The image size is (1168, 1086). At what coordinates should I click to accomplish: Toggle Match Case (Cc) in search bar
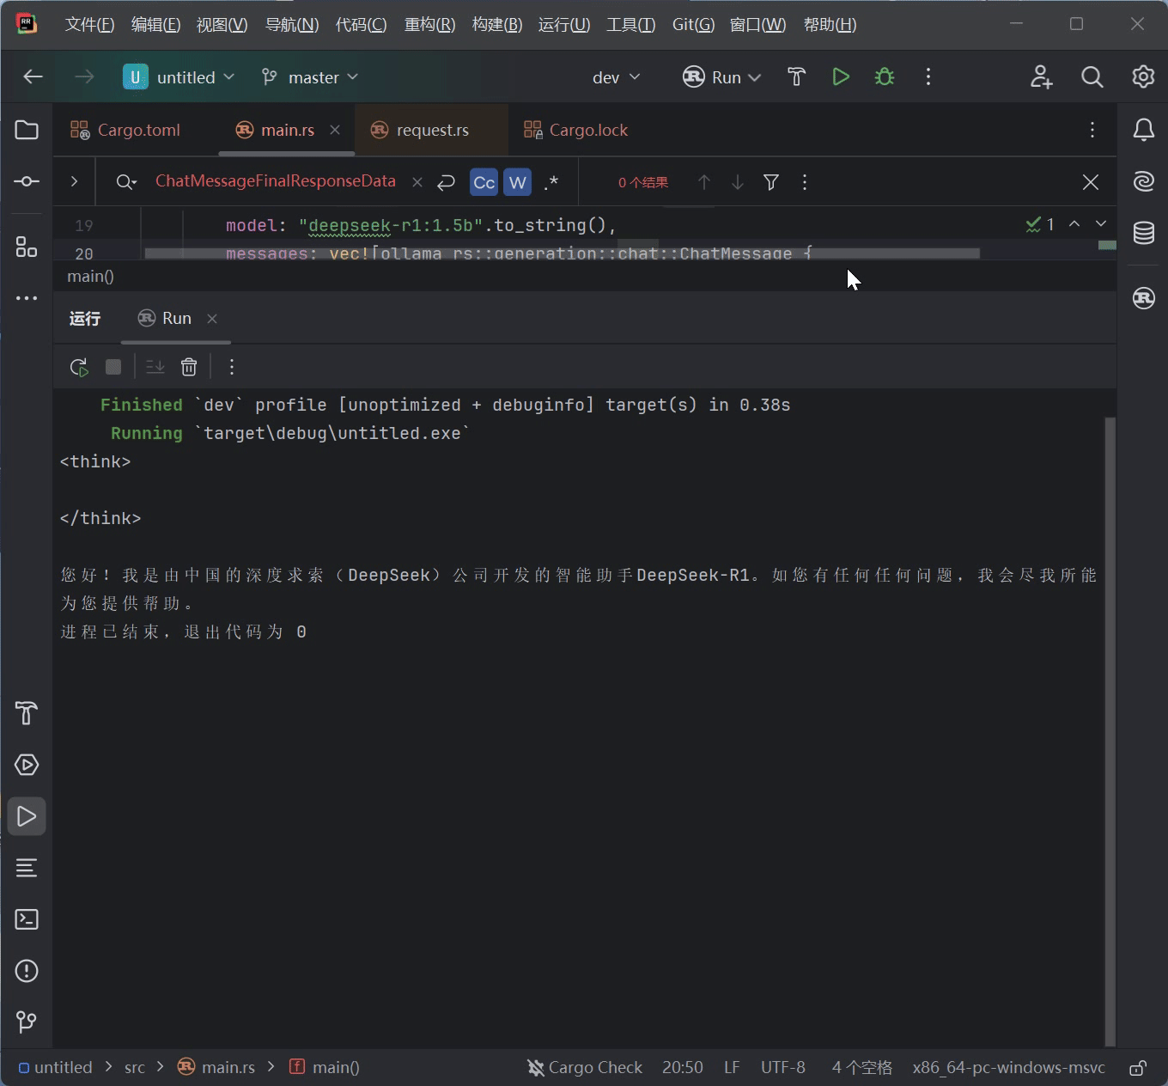484,182
